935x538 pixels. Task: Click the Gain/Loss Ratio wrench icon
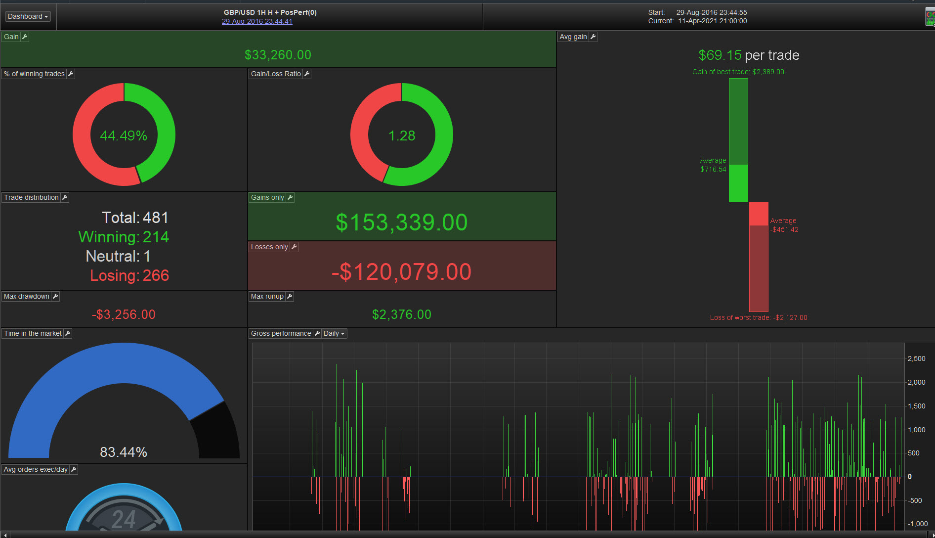coord(307,74)
